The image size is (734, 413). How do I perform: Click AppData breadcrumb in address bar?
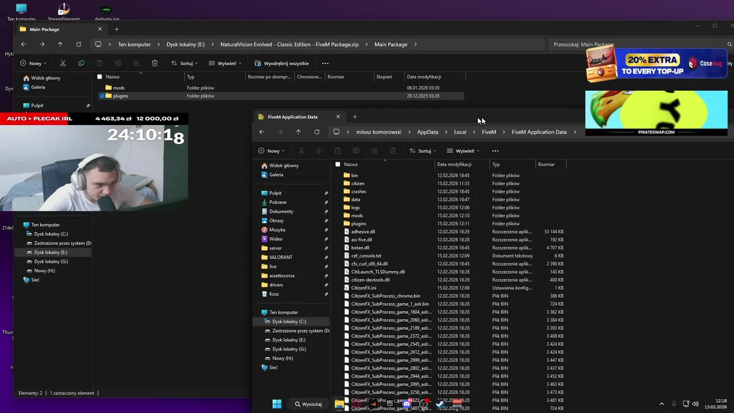(x=428, y=132)
